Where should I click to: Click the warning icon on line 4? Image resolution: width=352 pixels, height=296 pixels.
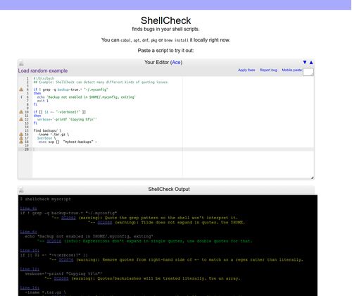(21, 90)
